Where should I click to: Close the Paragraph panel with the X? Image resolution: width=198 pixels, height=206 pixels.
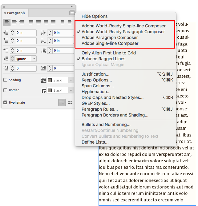4,7
